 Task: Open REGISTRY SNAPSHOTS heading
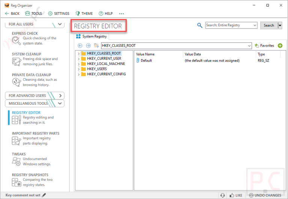pyautogui.click(x=30, y=175)
